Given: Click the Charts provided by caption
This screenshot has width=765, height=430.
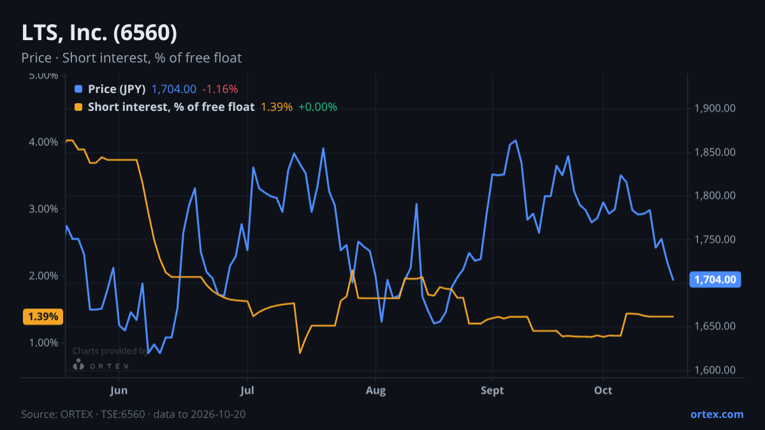Looking at the screenshot, I should (x=110, y=351).
